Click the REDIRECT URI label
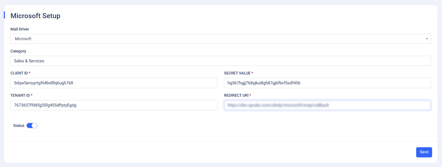 [x=236, y=95]
